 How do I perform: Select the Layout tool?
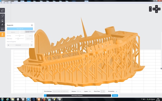[2, 29]
